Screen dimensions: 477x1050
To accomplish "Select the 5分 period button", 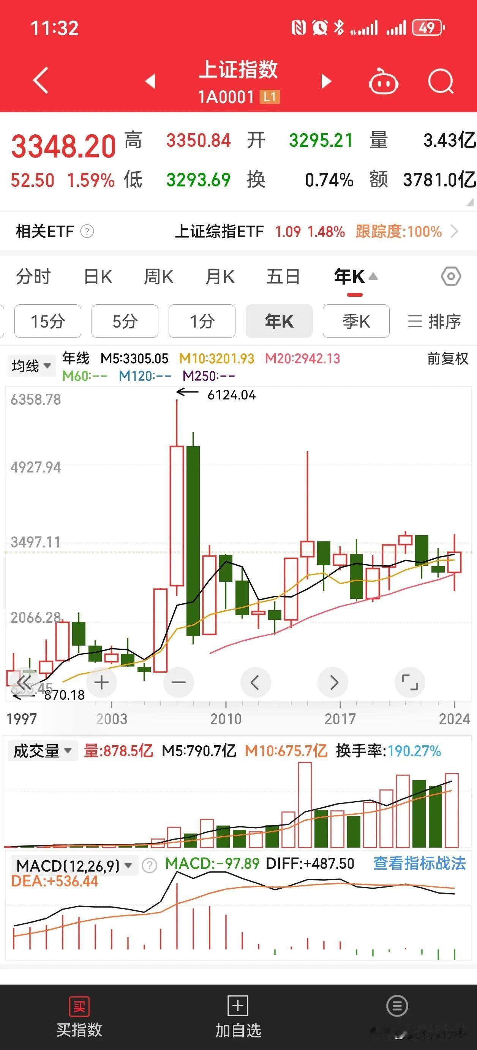I will coord(125,321).
